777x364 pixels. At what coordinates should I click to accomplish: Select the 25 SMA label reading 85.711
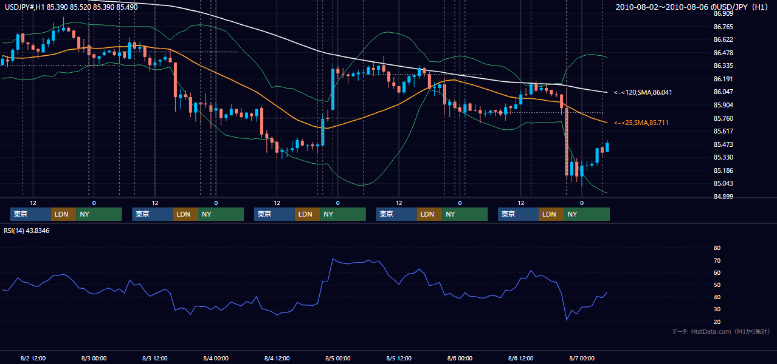[x=641, y=123]
